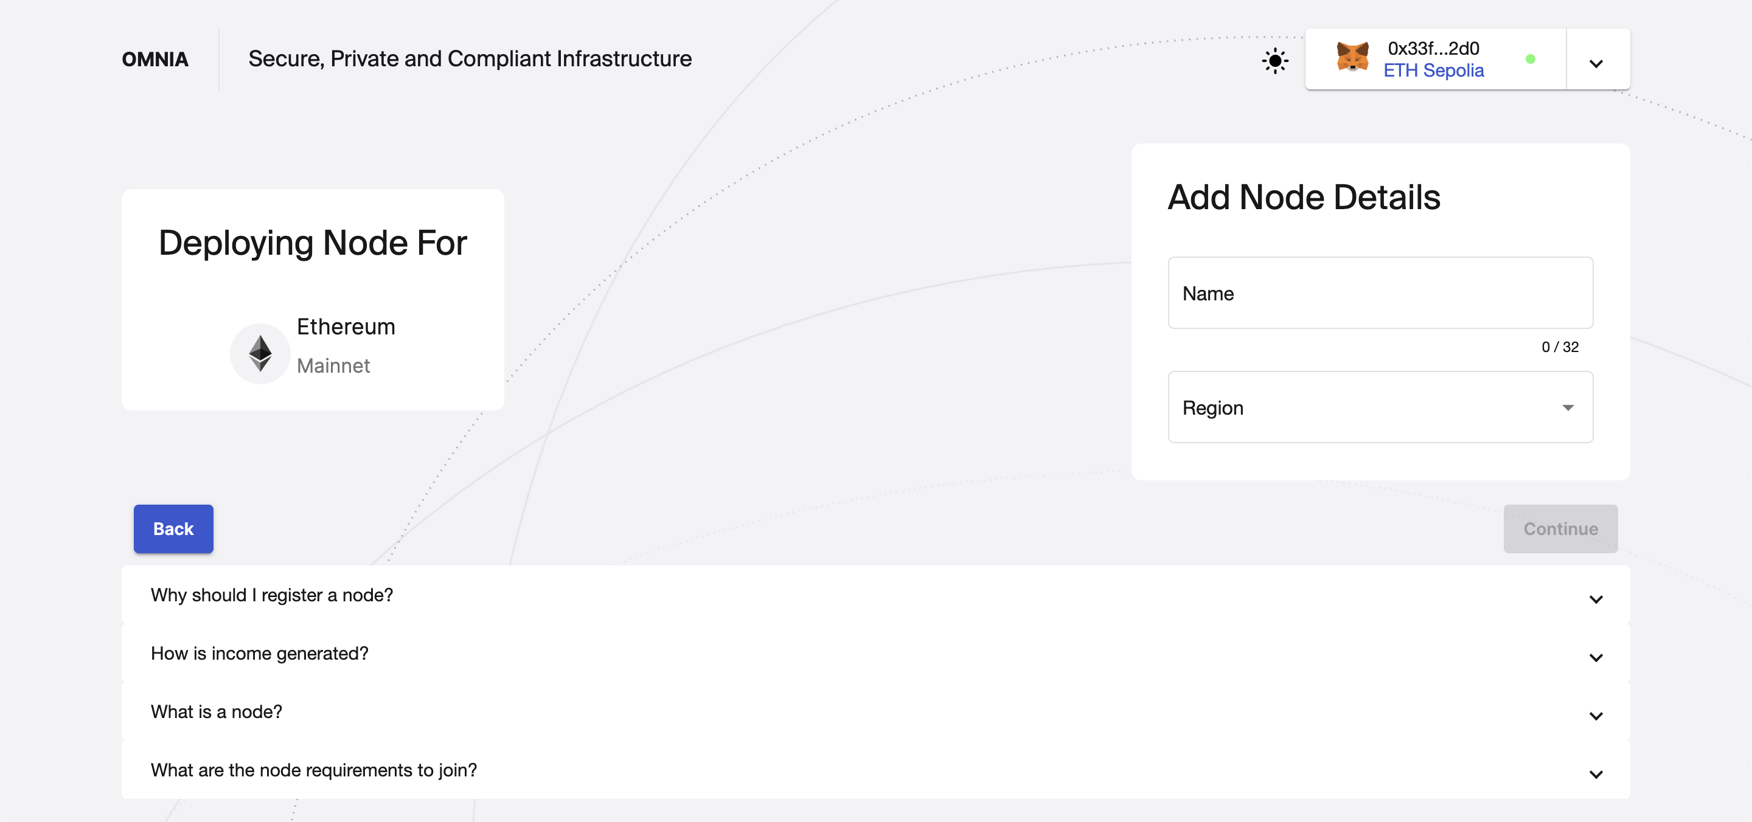Click the 'Deploying Node For' heading
Screen dimensions: 1752x822
pos(313,243)
